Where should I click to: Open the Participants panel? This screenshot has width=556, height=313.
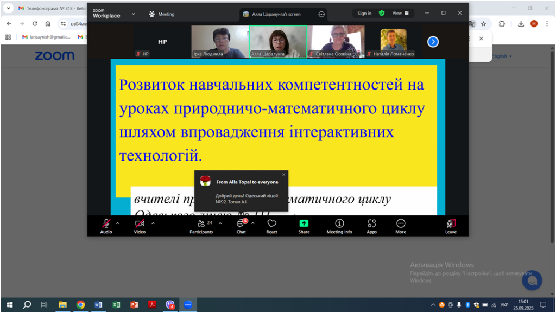(201, 226)
